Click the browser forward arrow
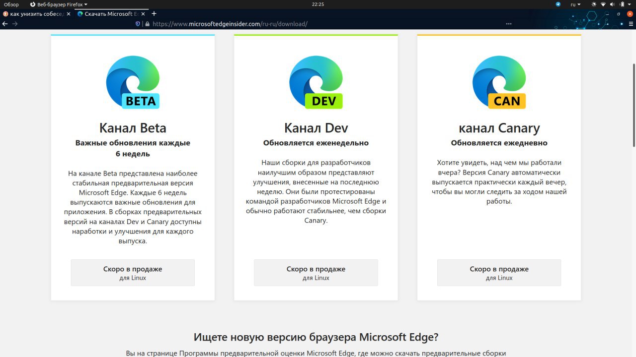The image size is (636, 357). (15, 24)
